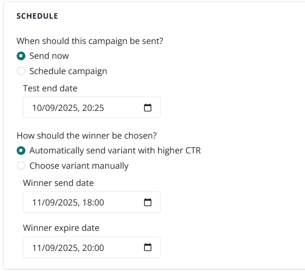305x271 pixels.
Task: Click the SCHEDULE section heading
Action: click(37, 16)
